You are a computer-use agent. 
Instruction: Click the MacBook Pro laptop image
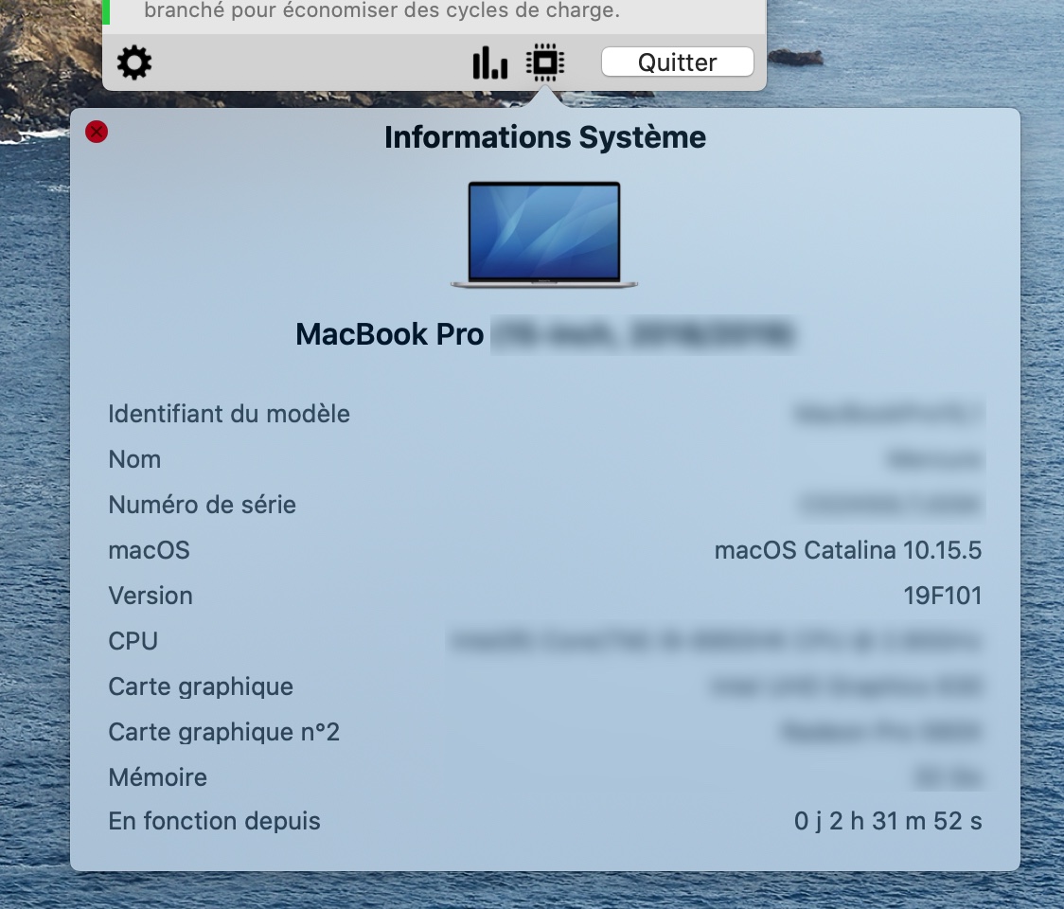pos(544,235)
